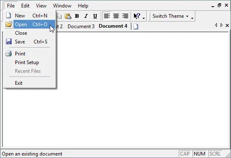Open the View menu
Viewport: 231px width, 158px height.
click(41, 6)
